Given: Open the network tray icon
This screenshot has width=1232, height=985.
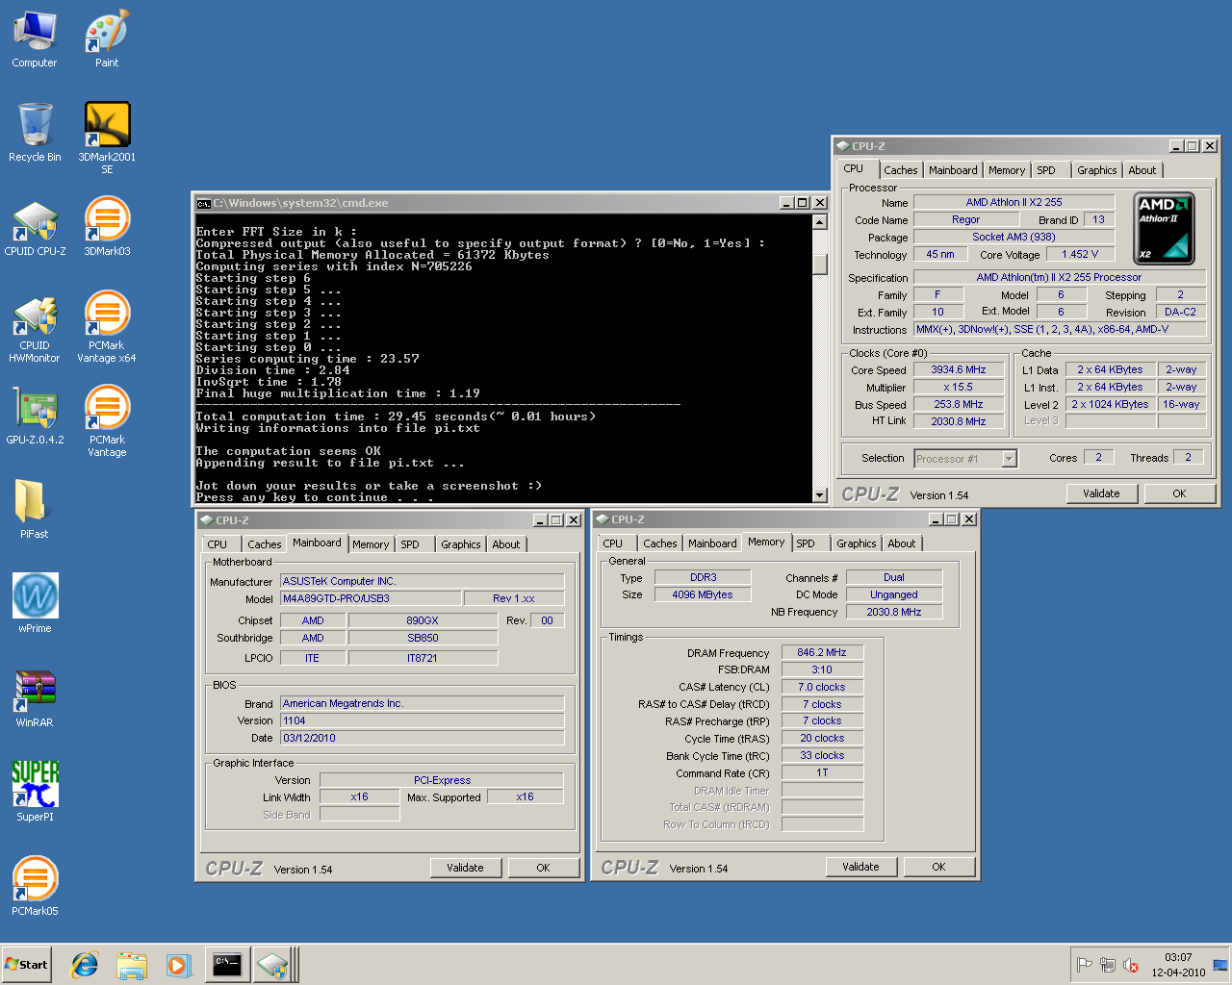Looking at the screenshot, I should click(x=1108, y=965).
